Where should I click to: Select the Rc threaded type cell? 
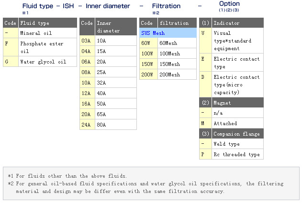pyautogui.click(x=237, y=154)
